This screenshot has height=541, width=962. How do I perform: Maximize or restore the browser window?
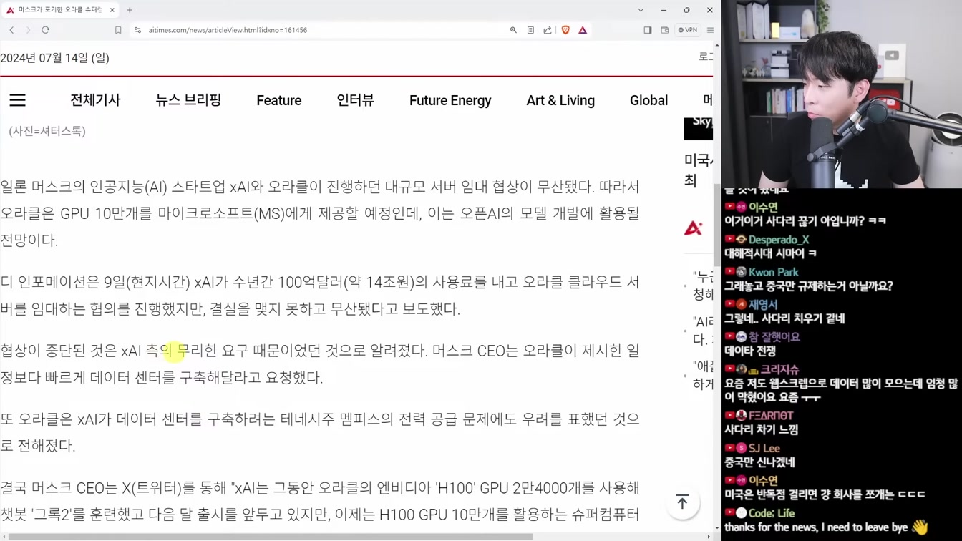click(686, 10)
